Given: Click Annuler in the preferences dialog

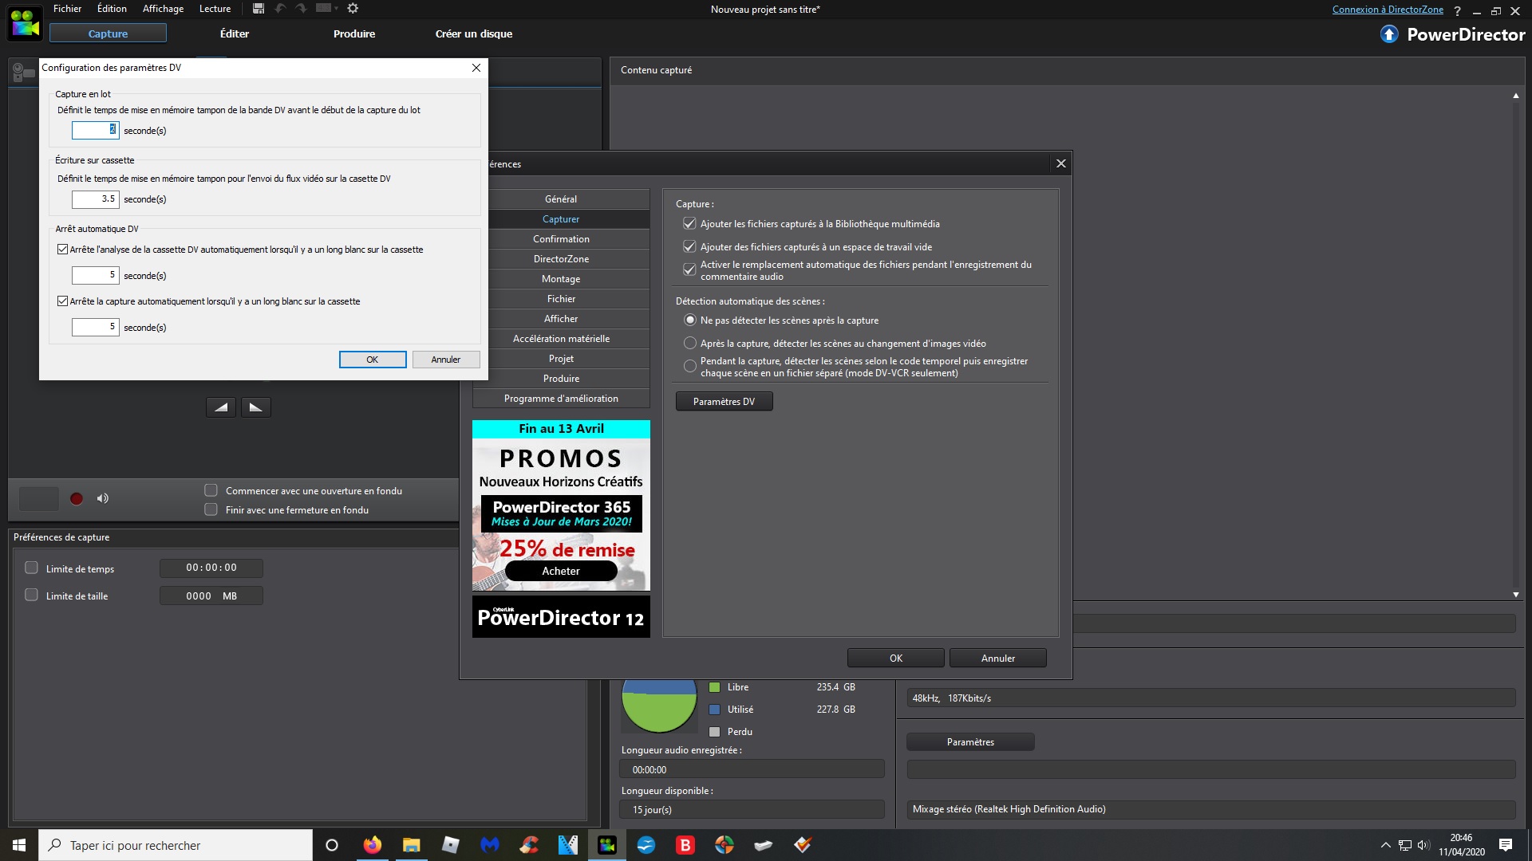Looking at the screenshot, I should 998,659.
